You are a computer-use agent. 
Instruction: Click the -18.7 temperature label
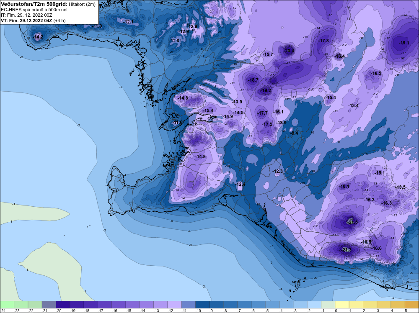(x=253, y=80)
